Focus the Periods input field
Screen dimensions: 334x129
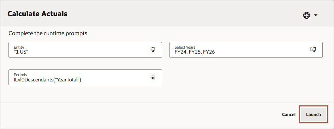tap(85, 77)
